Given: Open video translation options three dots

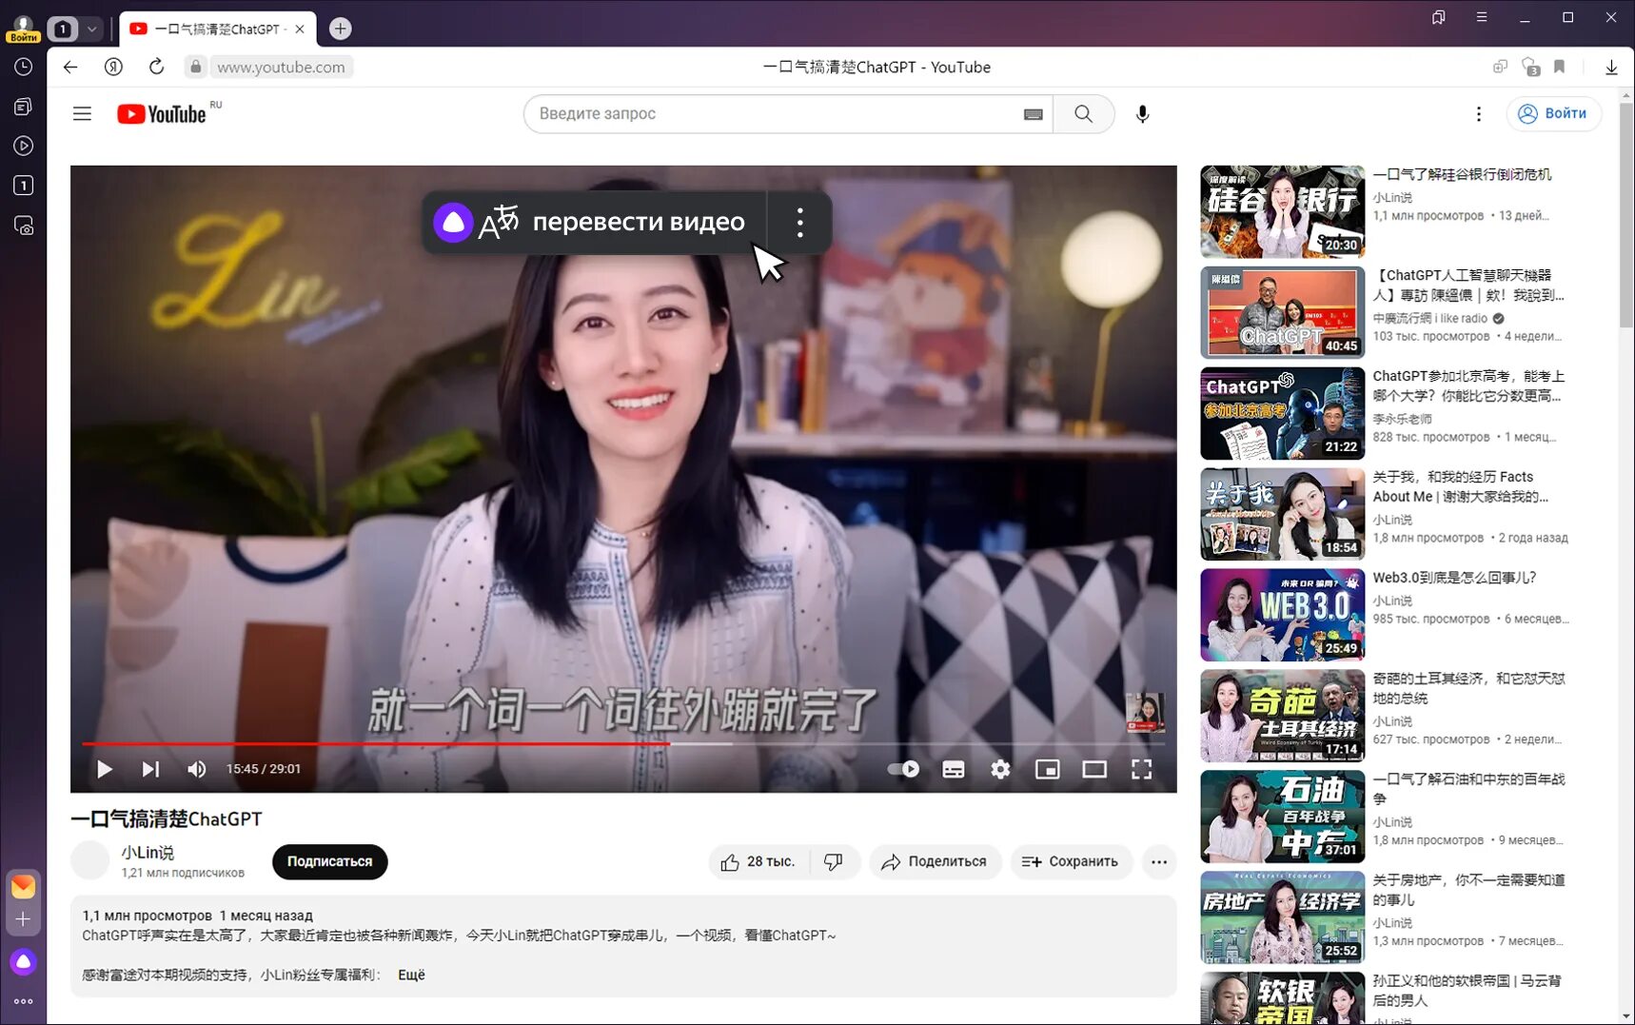Looking at the screenshot, I should click(799, 223).
